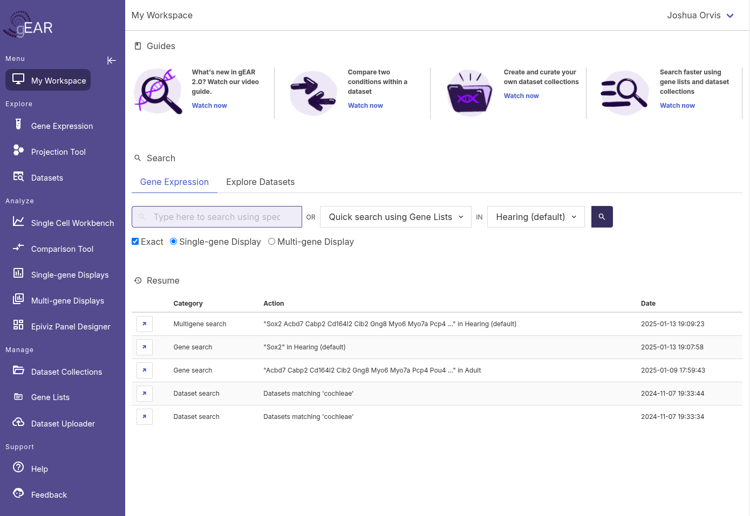750x516 pixels.
Task: Resume the gene search in Adult
Action: coord(145,370)
